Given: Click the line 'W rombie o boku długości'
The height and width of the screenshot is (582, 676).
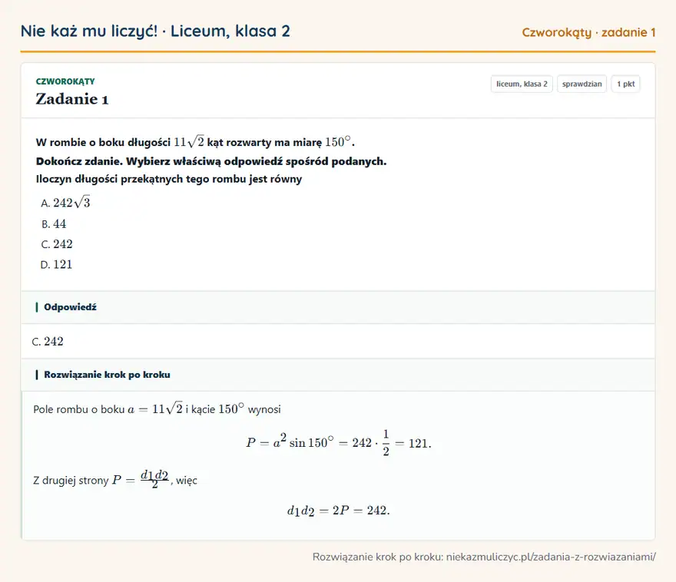Looking at the screenshot, I should (x=195, y=142).
